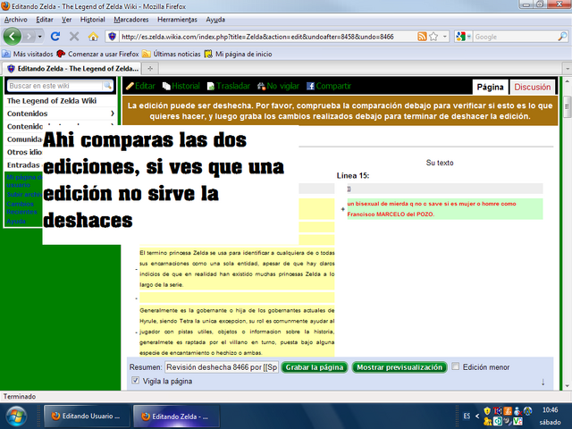
Task: Click the page vertical scrollbar thumb
Action: pos(567,107)
